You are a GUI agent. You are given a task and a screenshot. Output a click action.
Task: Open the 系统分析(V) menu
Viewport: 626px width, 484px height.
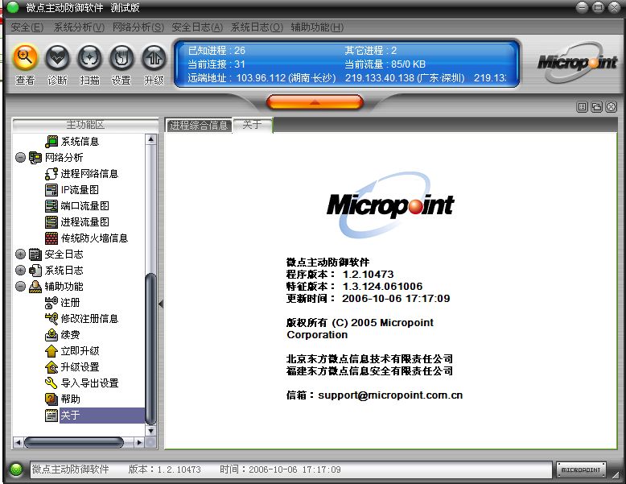[79, 27]
